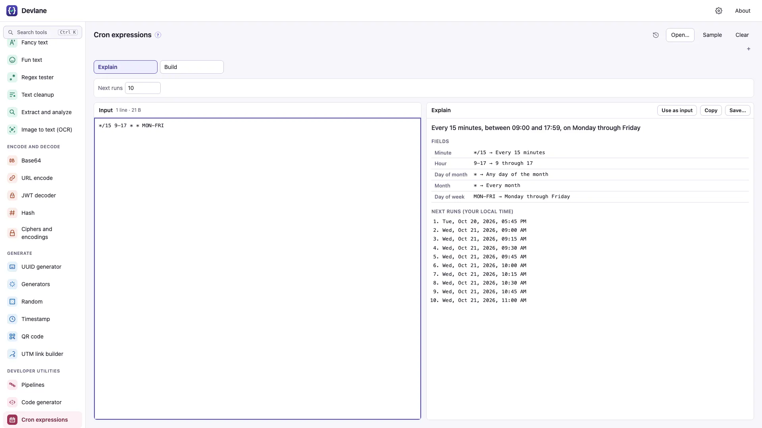
Task: Click the help question mark beside Cron expressions
Action: (158, 35)
